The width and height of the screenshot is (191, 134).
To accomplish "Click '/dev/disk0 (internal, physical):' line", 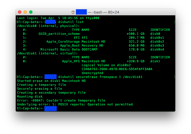I will coord(48,26).
